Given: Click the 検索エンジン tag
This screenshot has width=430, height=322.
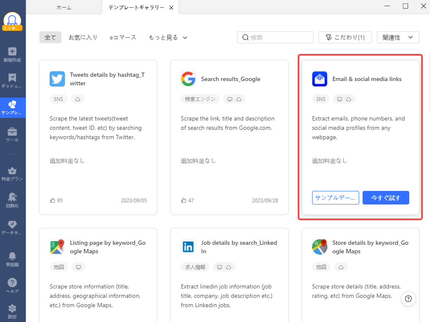Looking at the screenshot, I should [x=200, y=99].
